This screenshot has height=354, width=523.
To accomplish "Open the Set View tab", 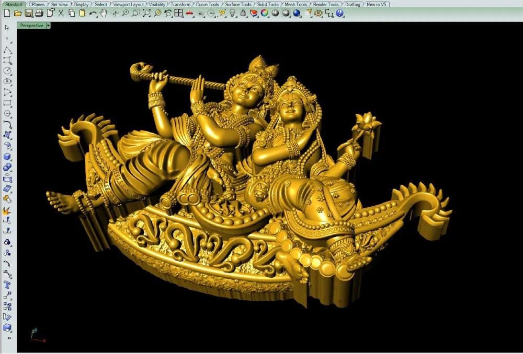I will 60,4.
